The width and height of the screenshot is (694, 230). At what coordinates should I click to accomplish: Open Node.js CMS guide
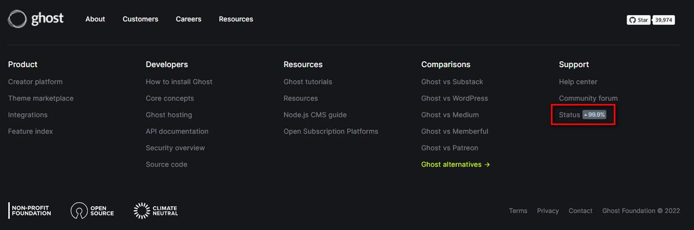(x=315, y=115)
